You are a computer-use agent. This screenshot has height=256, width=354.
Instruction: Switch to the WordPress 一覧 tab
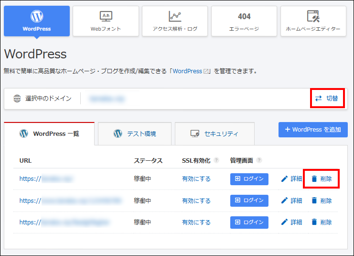click(x=49, y=134)
